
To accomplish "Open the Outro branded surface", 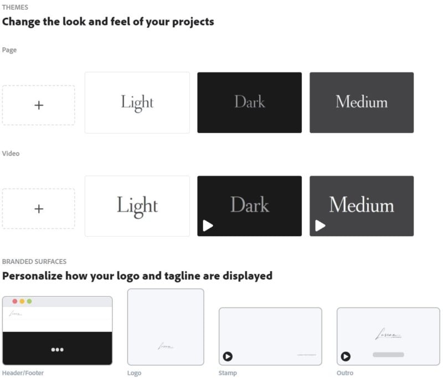I will pos(388,336).
